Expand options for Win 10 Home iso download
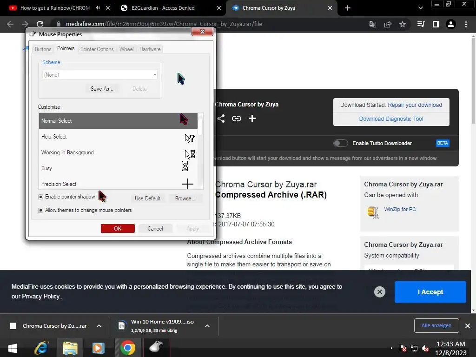Screen dimensions: 476x357 207,326
